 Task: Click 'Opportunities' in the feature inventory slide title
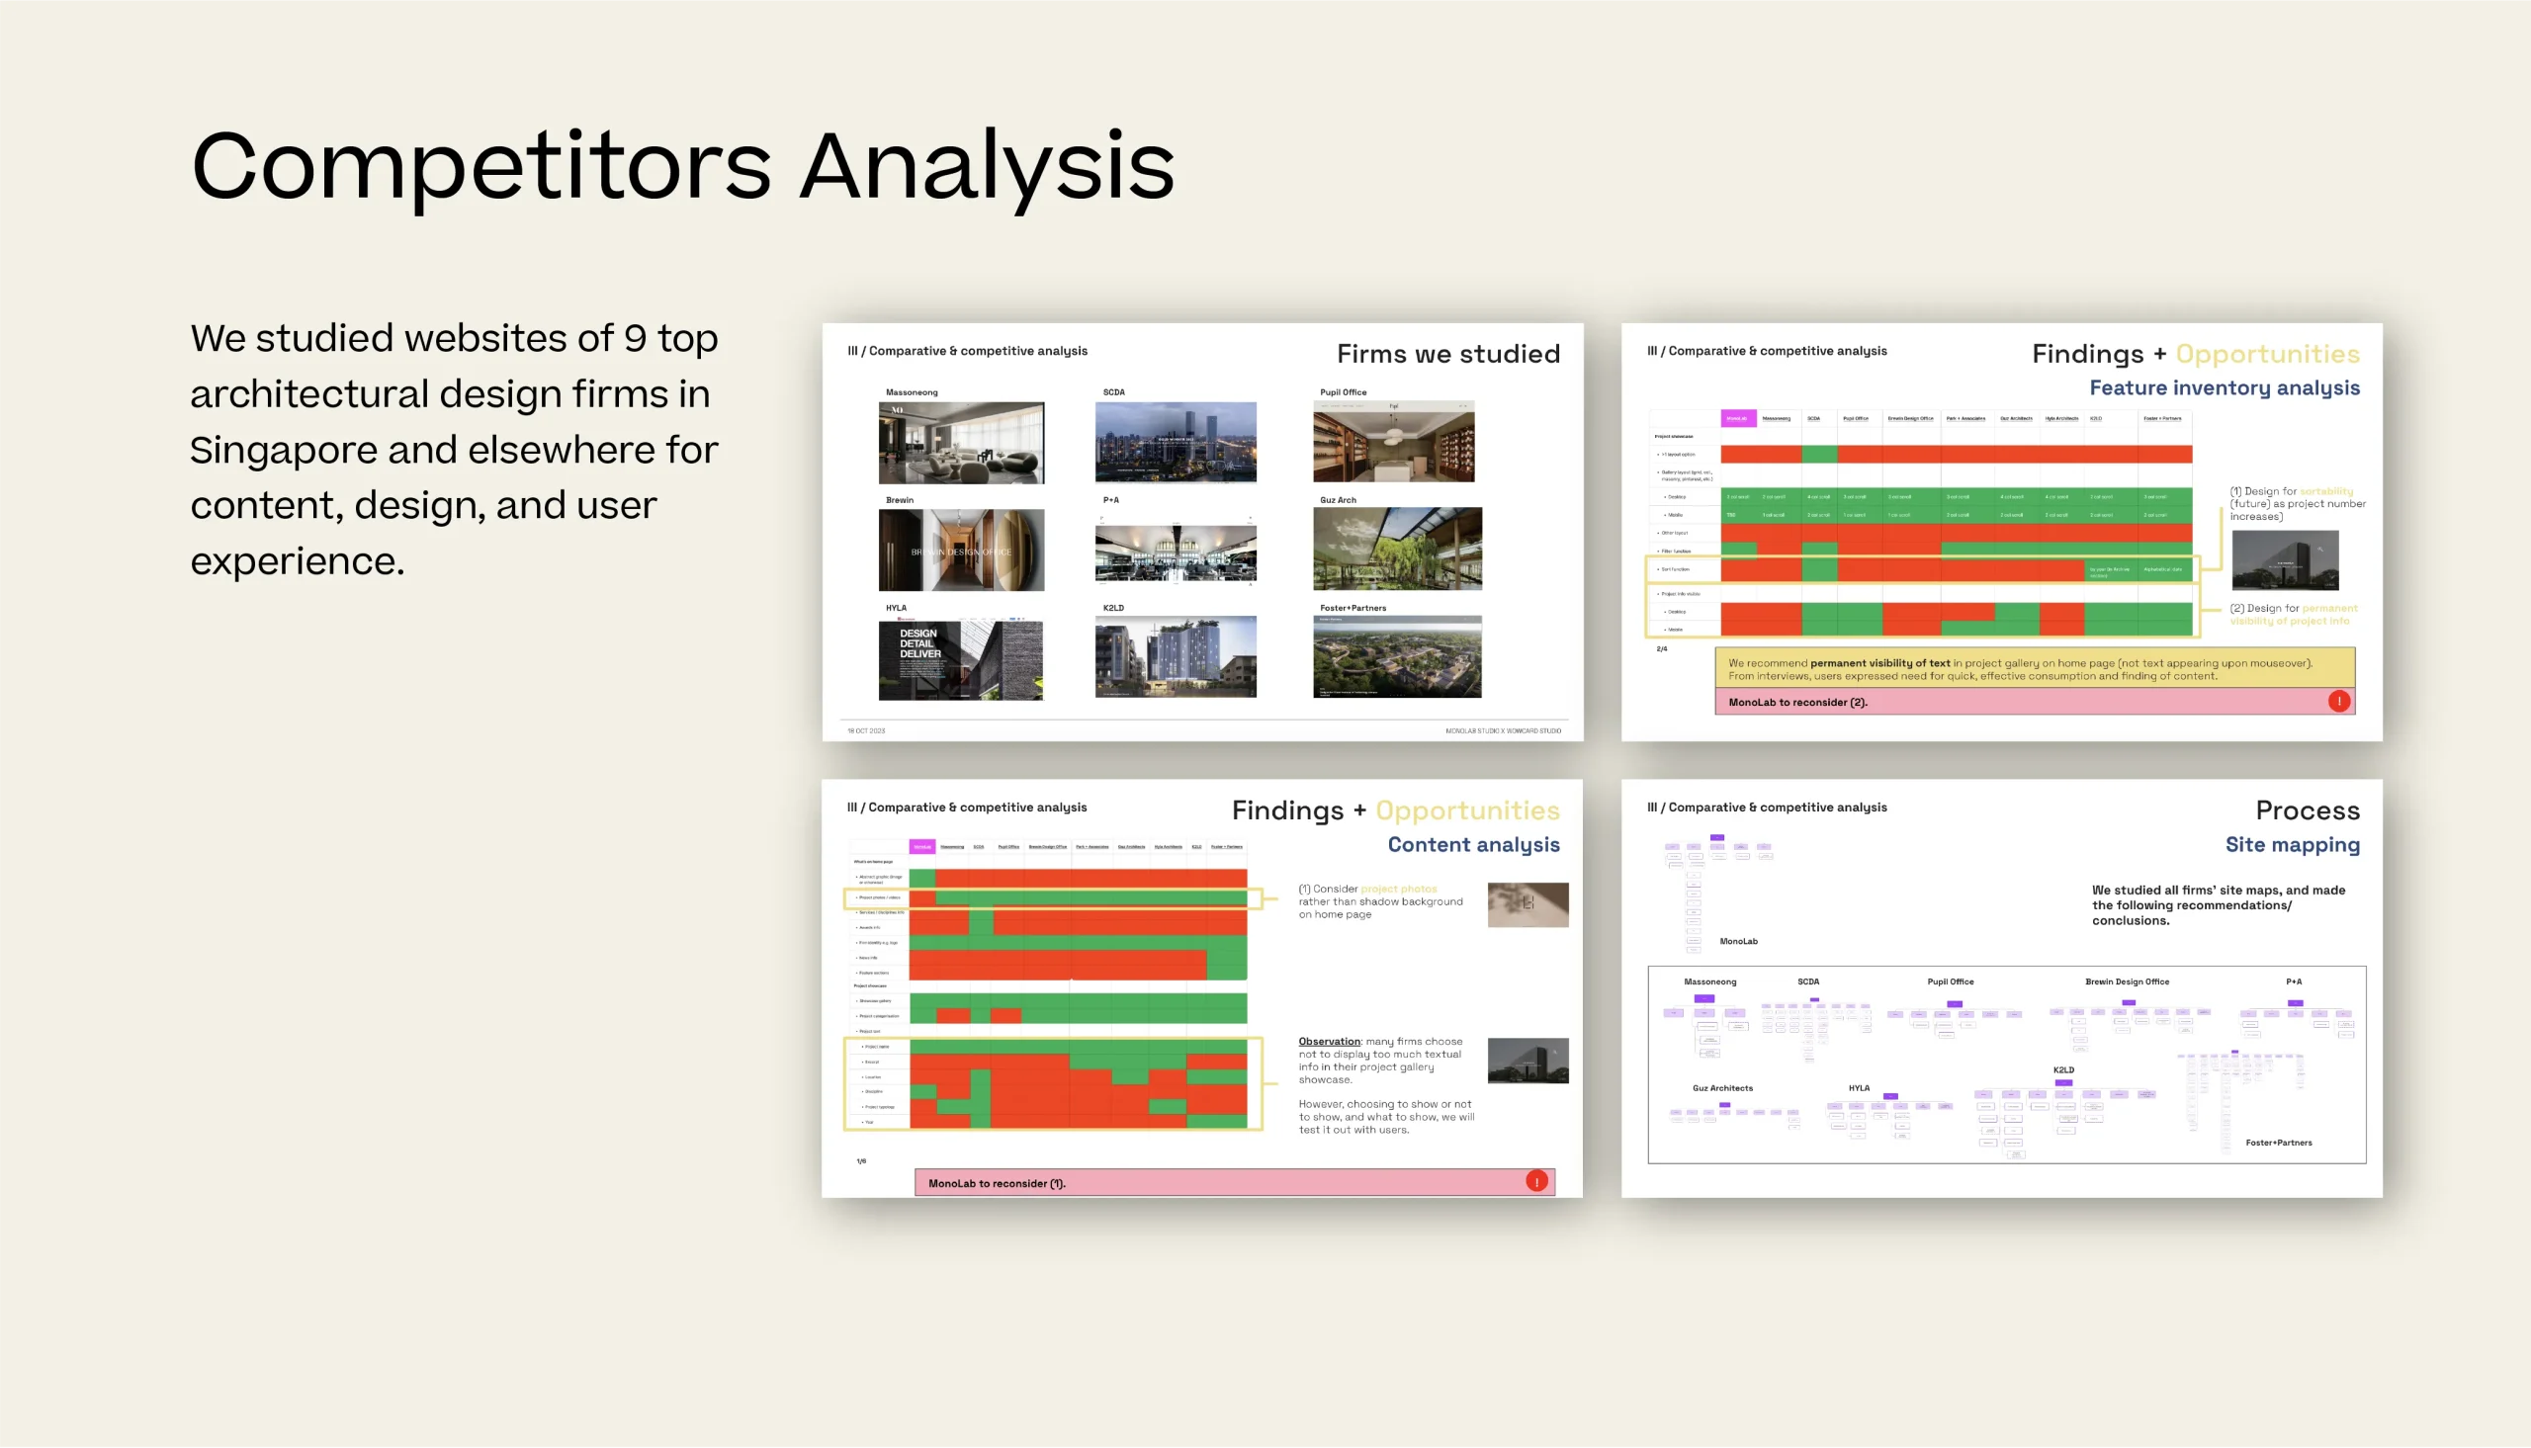tap(2267, 354)
